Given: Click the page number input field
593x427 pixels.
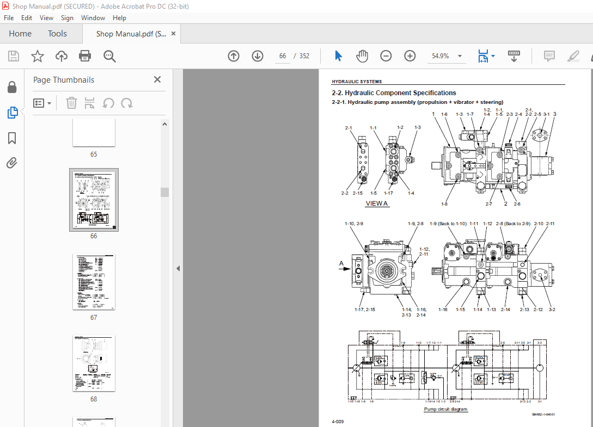Looking at the screenshot, I should 283,56.
